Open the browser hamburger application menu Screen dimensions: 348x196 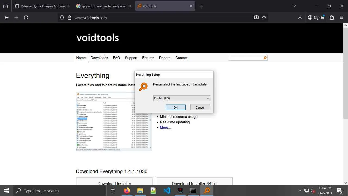coord(341,17)
